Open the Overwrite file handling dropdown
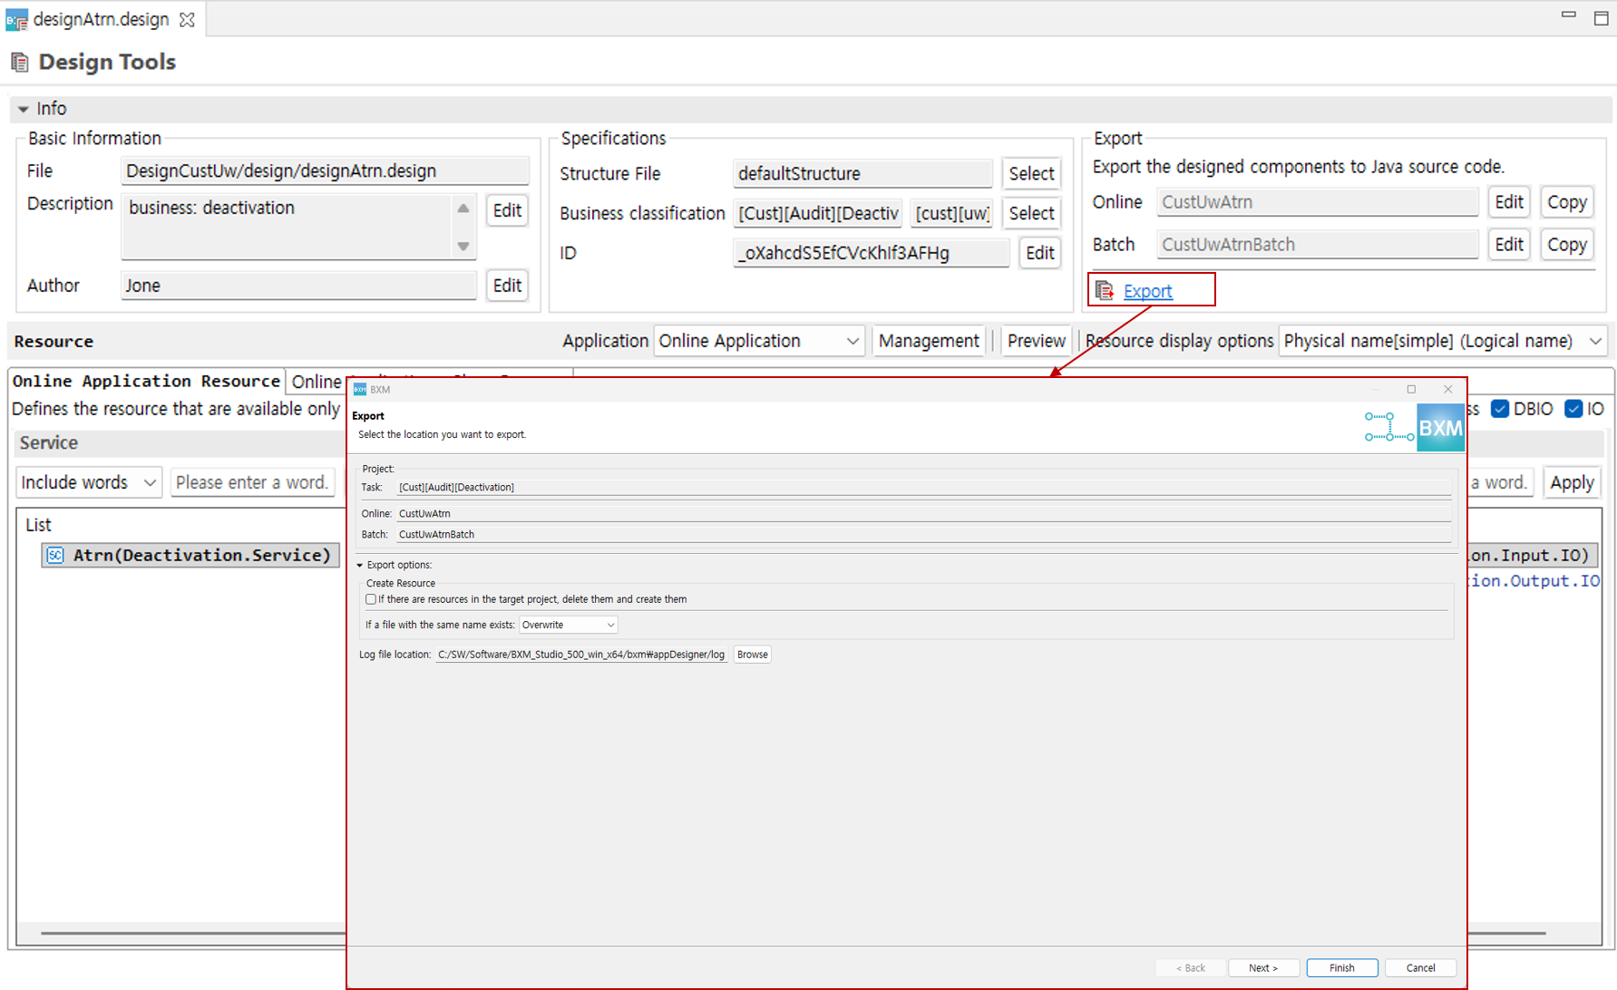The height and width of the screenshot is (990, 1617). (x=569, y=625)
